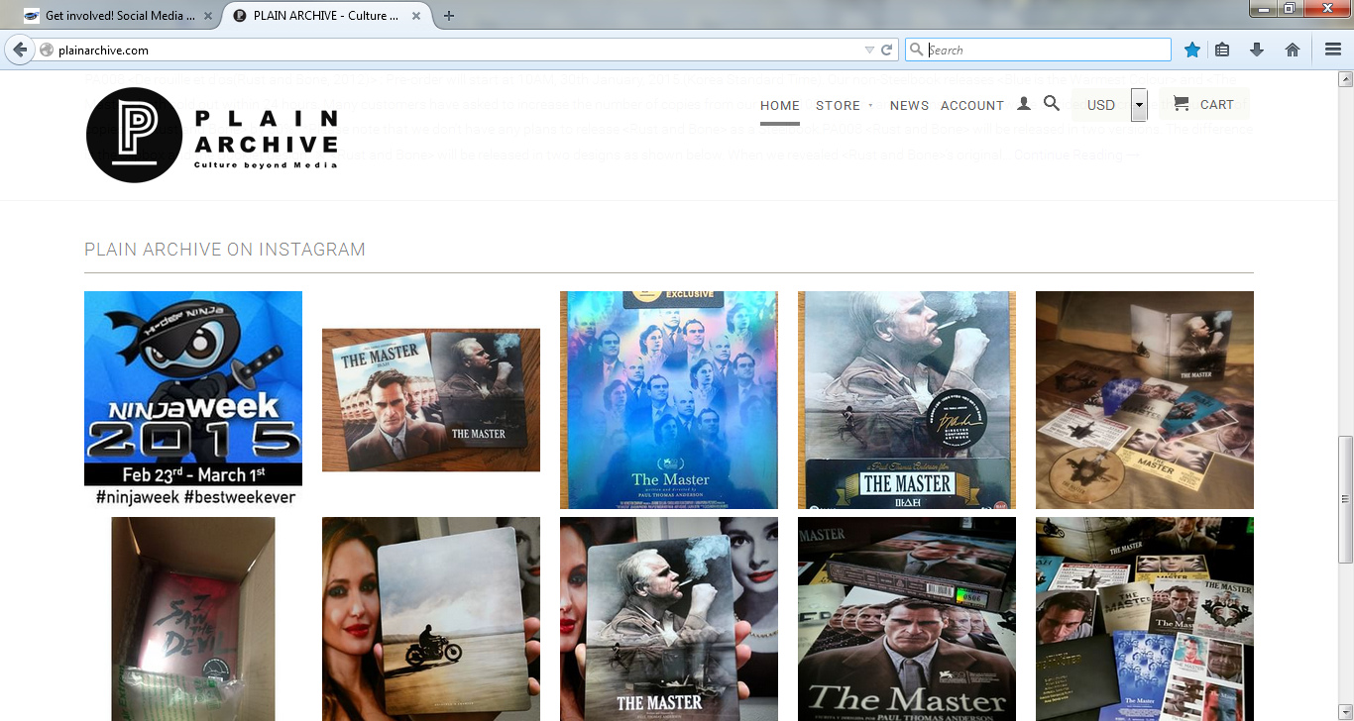
Task: Click the PLAIN ARCHIVE wordmark text
Action: point(266,131)
